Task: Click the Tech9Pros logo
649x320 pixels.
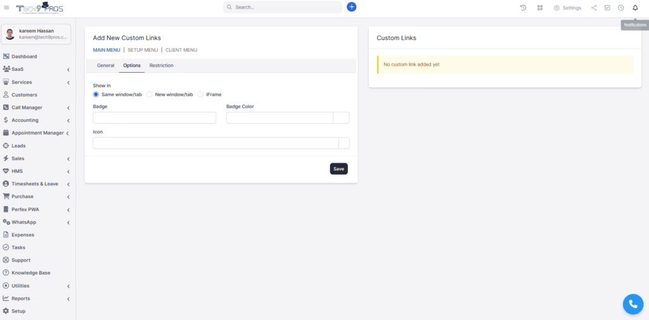Action: coord(39,8)
